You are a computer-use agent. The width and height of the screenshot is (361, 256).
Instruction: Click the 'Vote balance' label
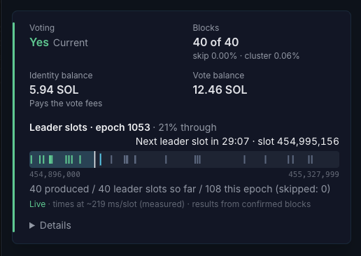(218, 76)
